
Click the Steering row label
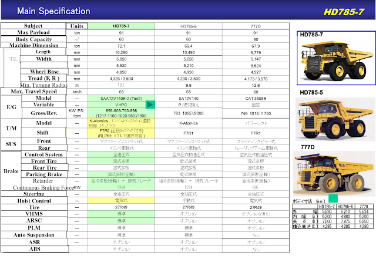[x=34, y=194]
